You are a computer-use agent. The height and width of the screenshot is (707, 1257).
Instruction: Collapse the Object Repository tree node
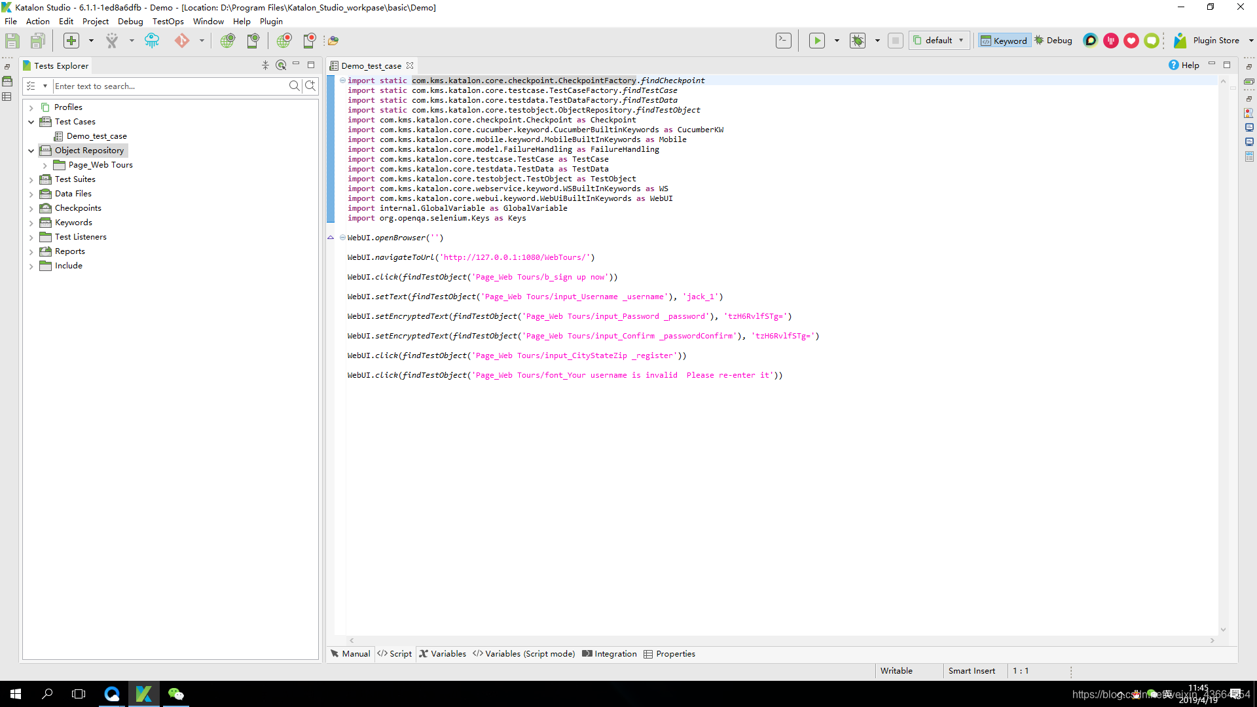(31, 151)
